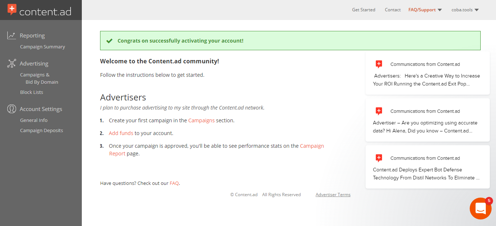496x226 pixels.
Task: Click the Advertising network icon
Action: click(12, 64)
